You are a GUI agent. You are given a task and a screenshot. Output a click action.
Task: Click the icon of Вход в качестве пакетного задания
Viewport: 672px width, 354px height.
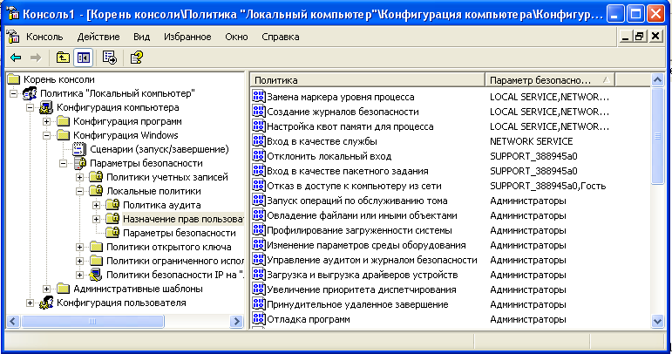pos(259,170)
